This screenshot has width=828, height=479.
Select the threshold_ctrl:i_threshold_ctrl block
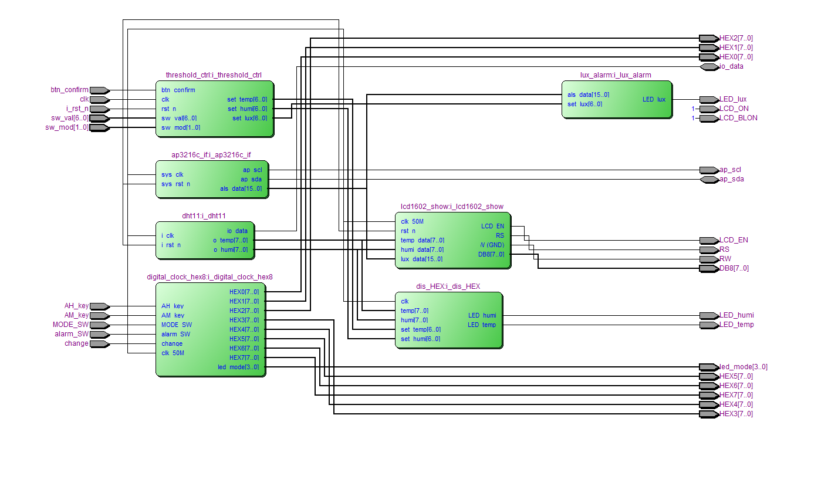tap(215, 109)
